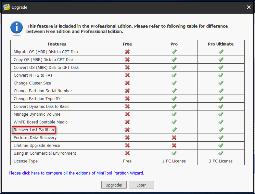255x194 pixels.
Task: Select 'Manage Dynamic Volume' feature text
Action: tap(37, 114)
